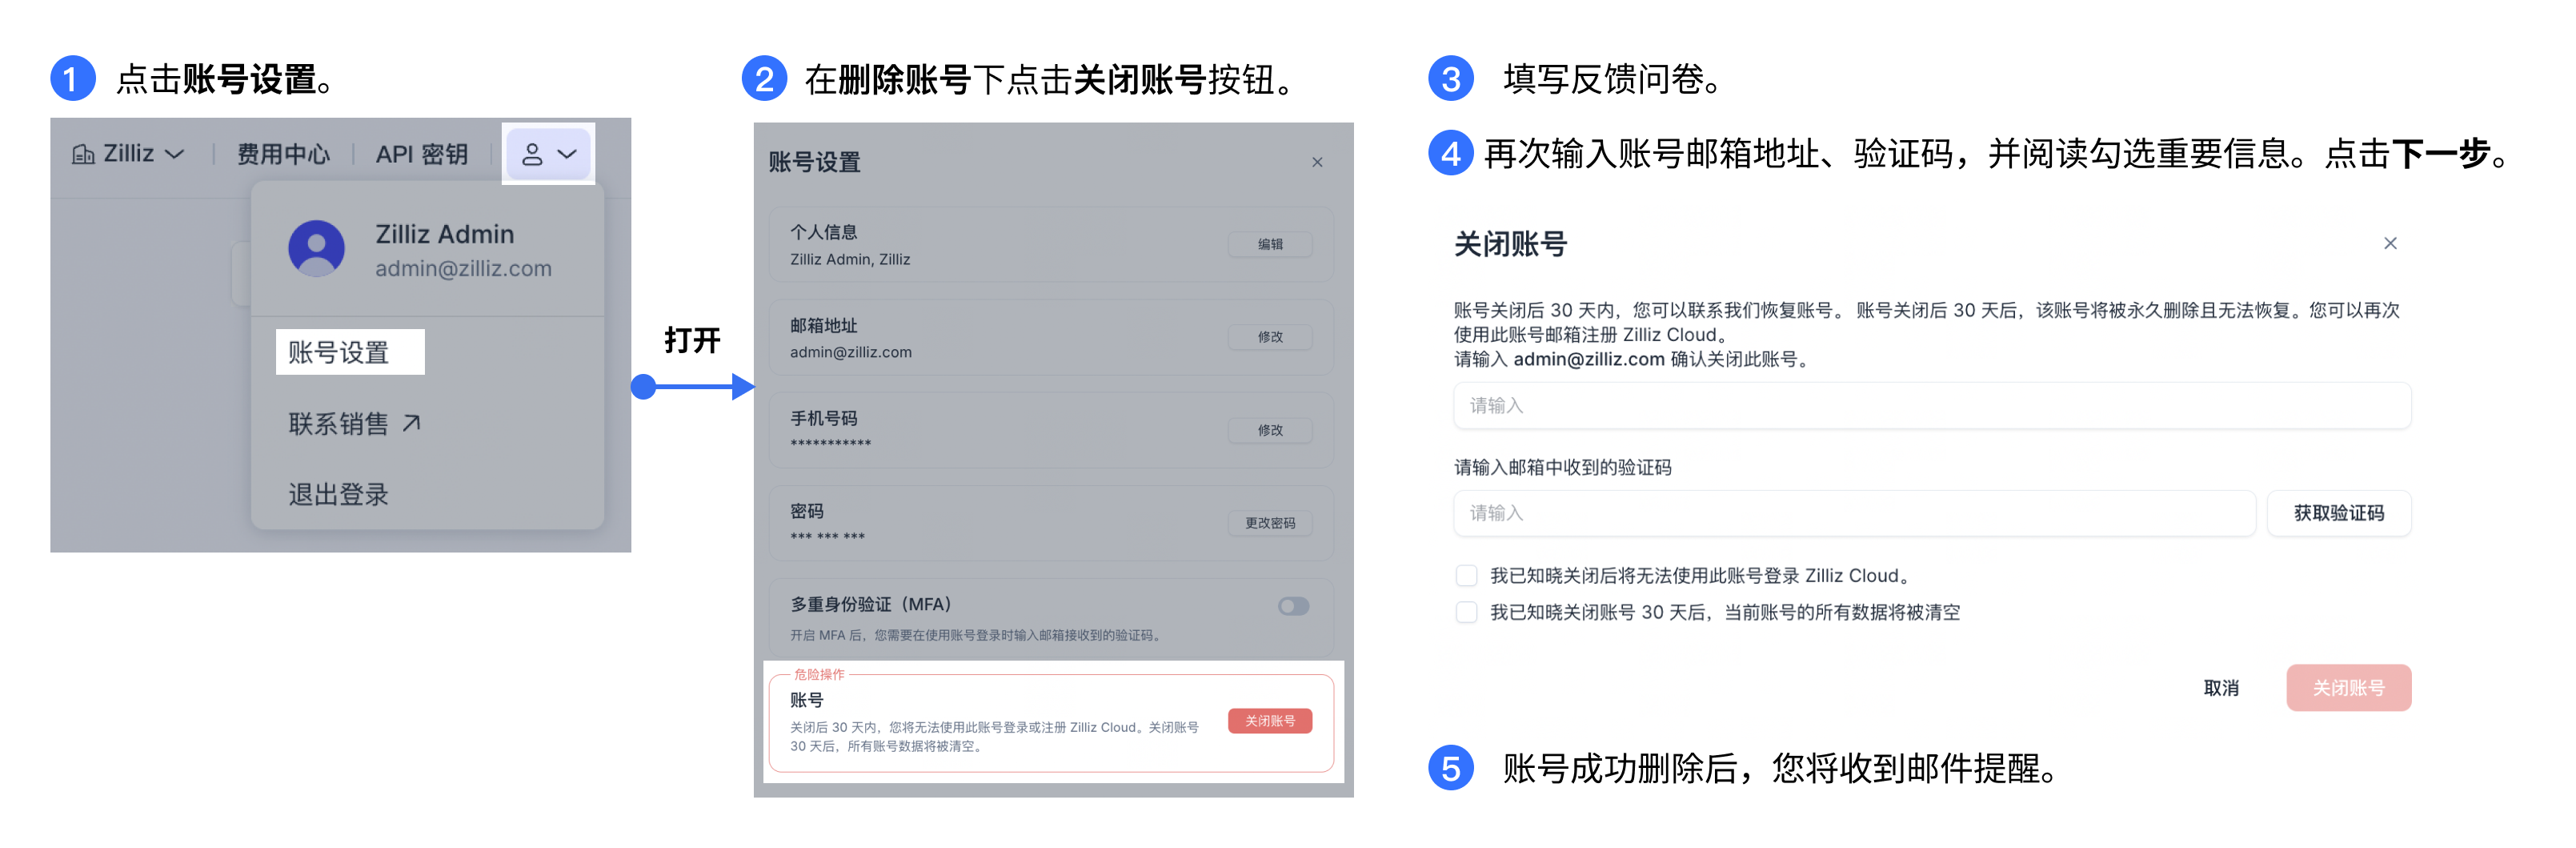Click the Zilliz Admin avatar
This screenshot has width=2576, height=848.
(x=316, y=247)
